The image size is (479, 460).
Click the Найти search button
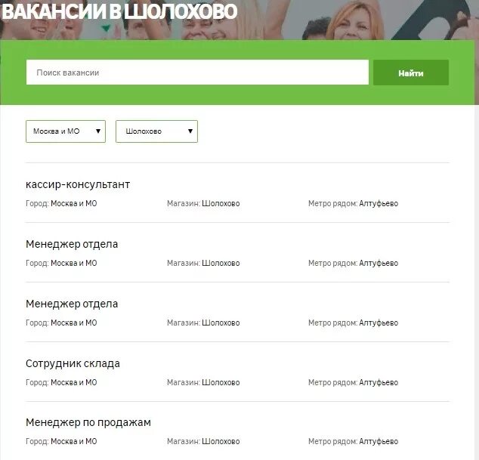(411, 73)
